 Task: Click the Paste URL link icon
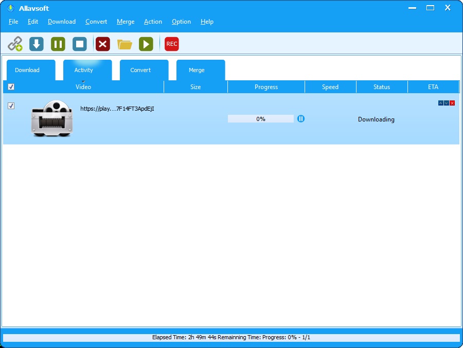pos(15,44)
